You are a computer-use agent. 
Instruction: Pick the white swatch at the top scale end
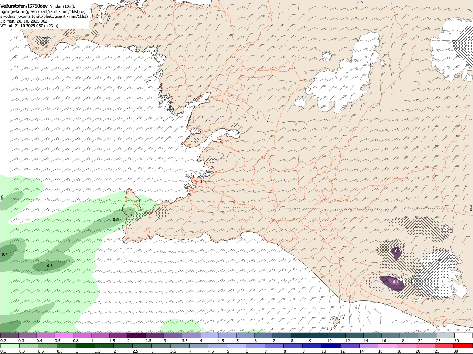(x=464, y=336)
